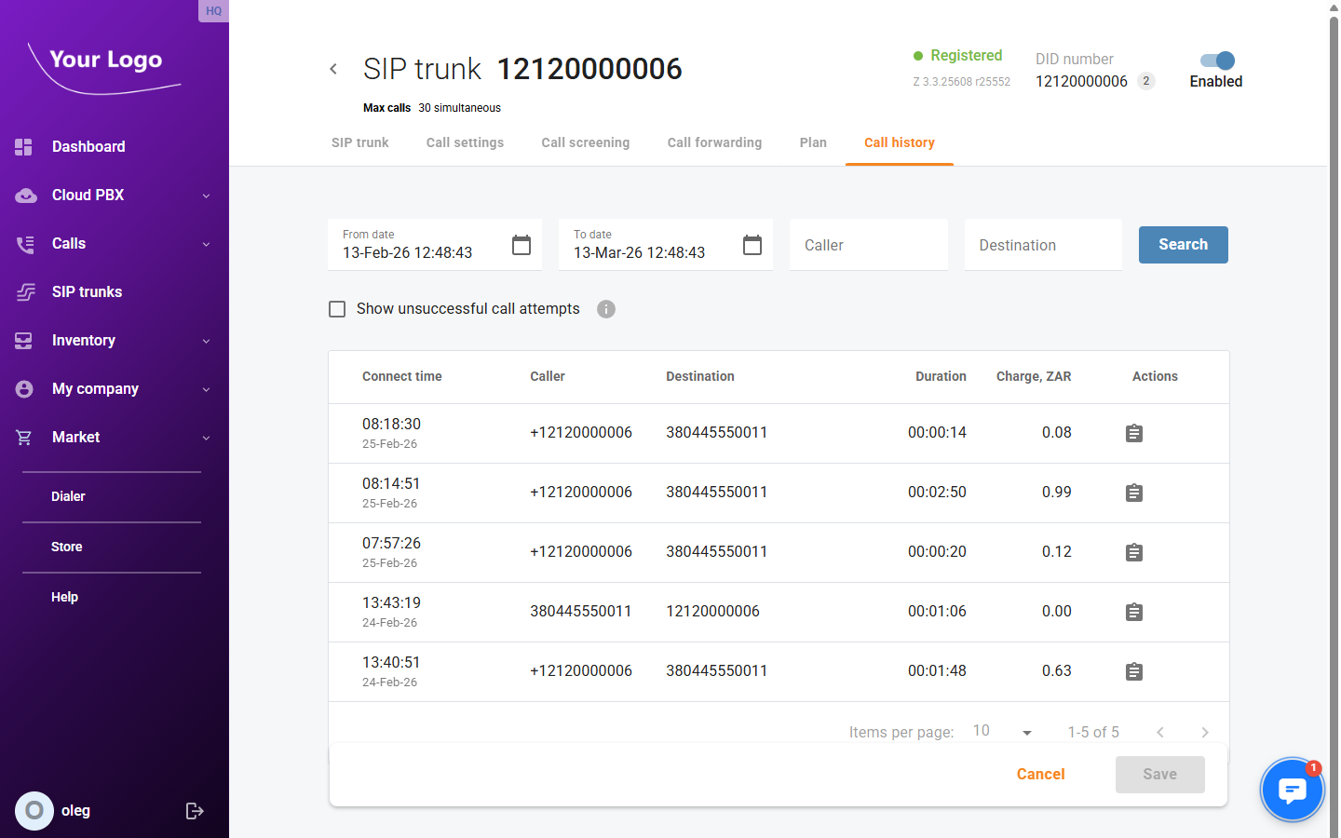Image resolution: width=1341 pixels, height=838 pixels.
Task: Check Show unsuccessful call attempts
Action: tap(337, 309)
